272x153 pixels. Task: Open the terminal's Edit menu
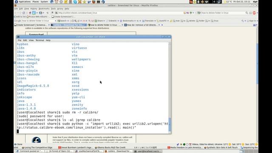pos(25,40)
